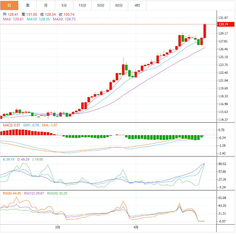This screenshot has width=236, height=234.
Task: Choose the 30分 timeframe tab
Action: coord(101,5)
